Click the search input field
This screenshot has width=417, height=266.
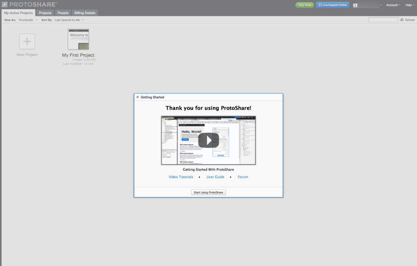point(383,20)
